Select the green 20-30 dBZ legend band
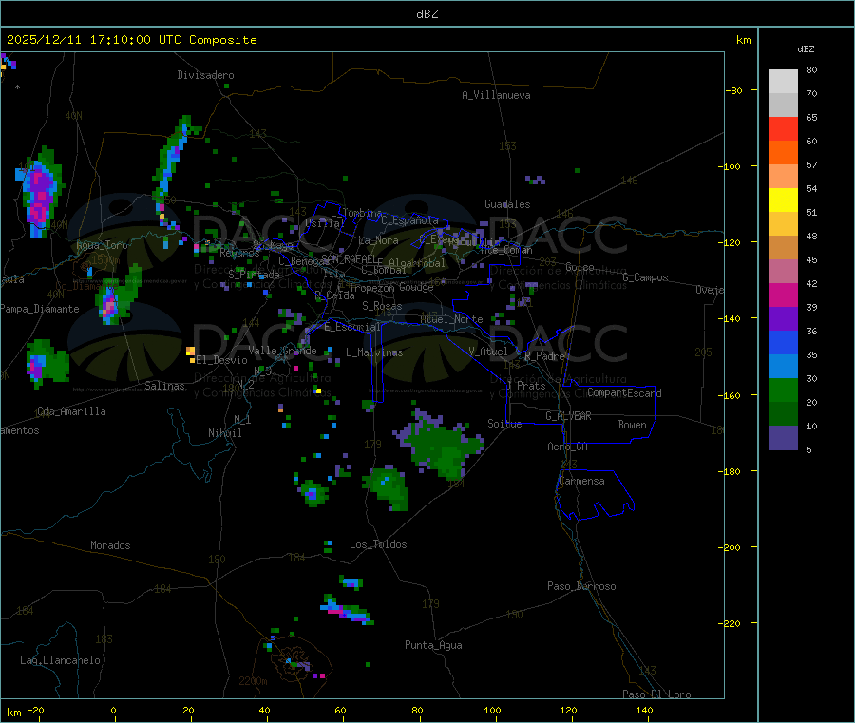This screenshot has height=723, width=855. tap(783, 390)
